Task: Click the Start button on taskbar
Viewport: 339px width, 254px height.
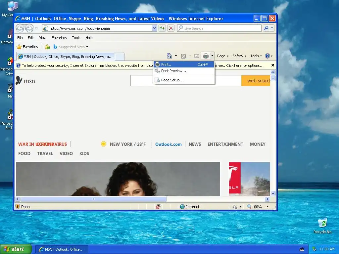Action: coord(16,249)
